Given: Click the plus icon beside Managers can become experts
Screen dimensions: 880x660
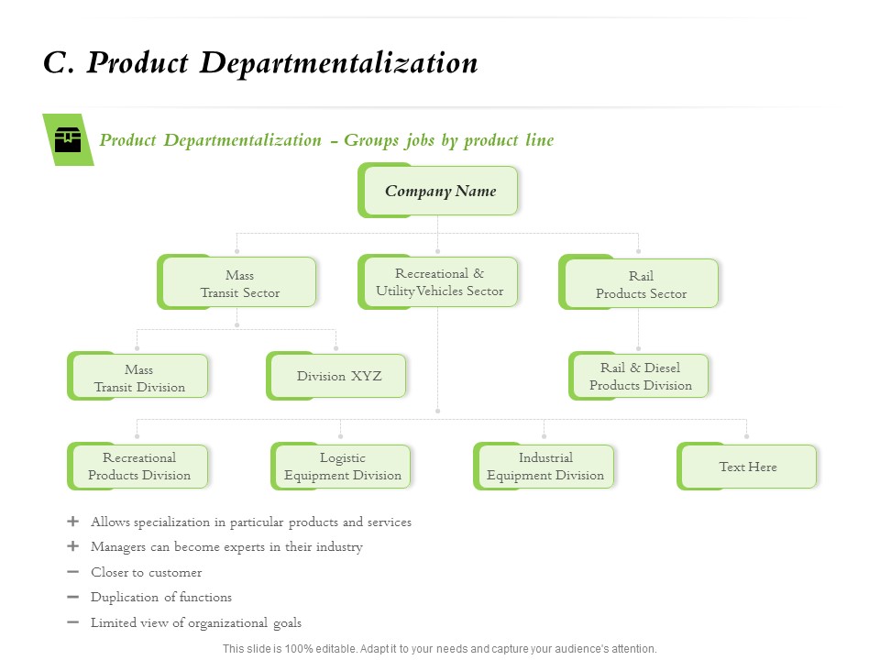Looking at the screenshot, I should click(73, 546).
